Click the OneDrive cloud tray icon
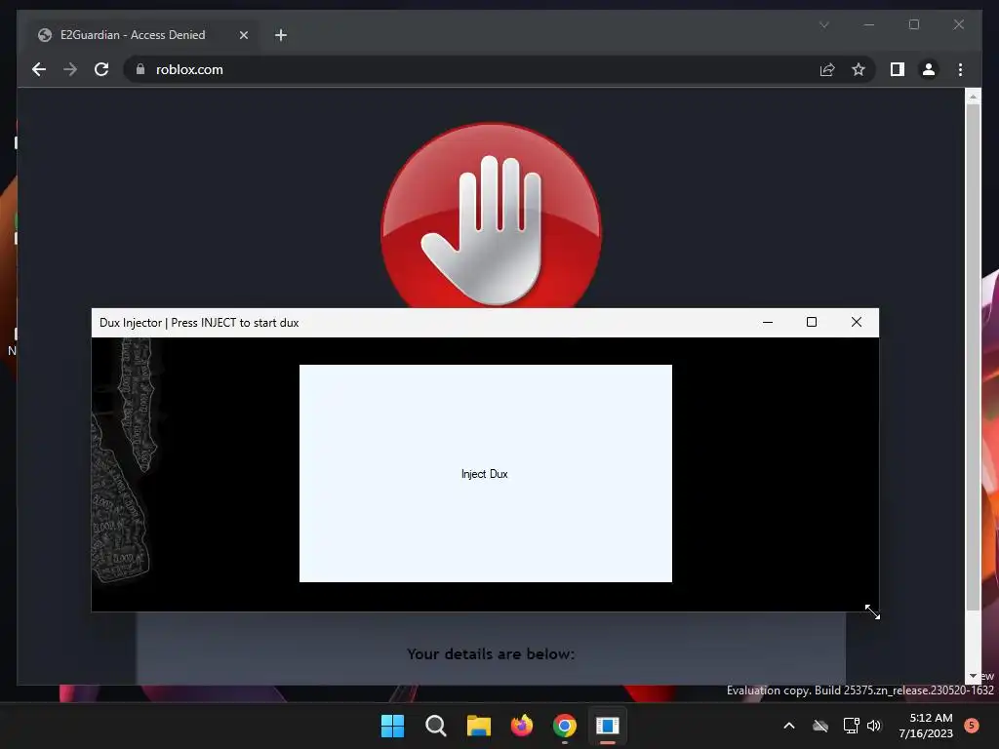 coord(820,726)
